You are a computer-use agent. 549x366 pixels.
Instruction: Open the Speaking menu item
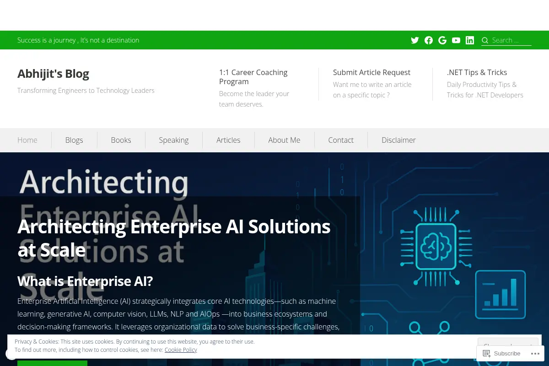click(x=174, y=140)
